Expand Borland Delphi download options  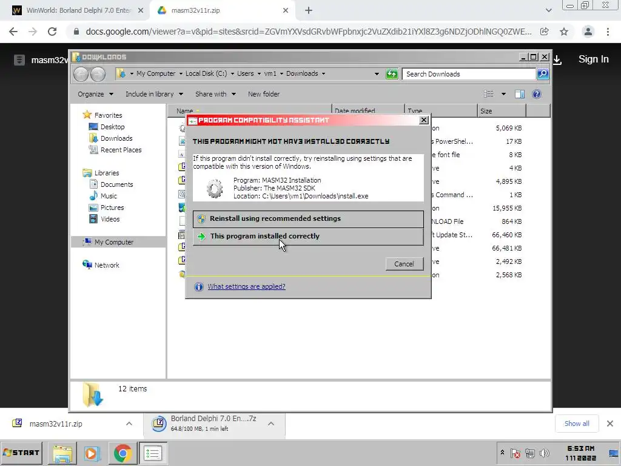pos(271,424)
